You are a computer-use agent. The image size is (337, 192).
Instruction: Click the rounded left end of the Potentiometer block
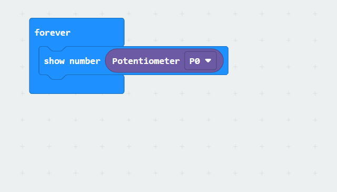[109, 61]
